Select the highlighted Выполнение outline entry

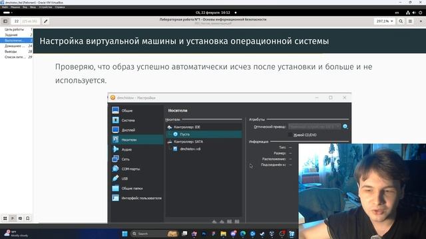[16, 40]
